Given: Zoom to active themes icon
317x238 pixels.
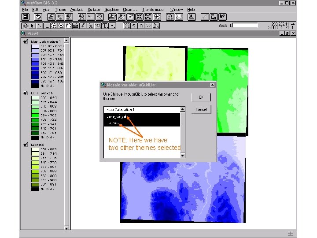Looking at the screenshot, I should pyautogui.click(x=122, y=17).
